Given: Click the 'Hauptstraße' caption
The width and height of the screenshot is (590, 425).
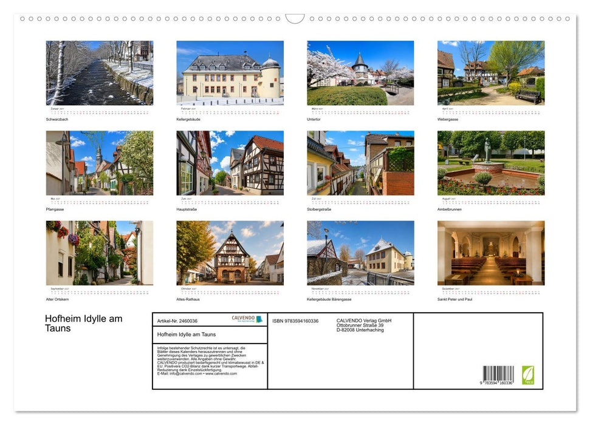Looking at the screenshot, I should tap(187, 209).
